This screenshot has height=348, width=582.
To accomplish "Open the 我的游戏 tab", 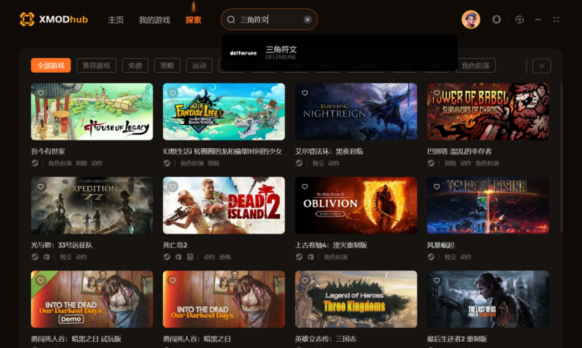I will point(154,20).
